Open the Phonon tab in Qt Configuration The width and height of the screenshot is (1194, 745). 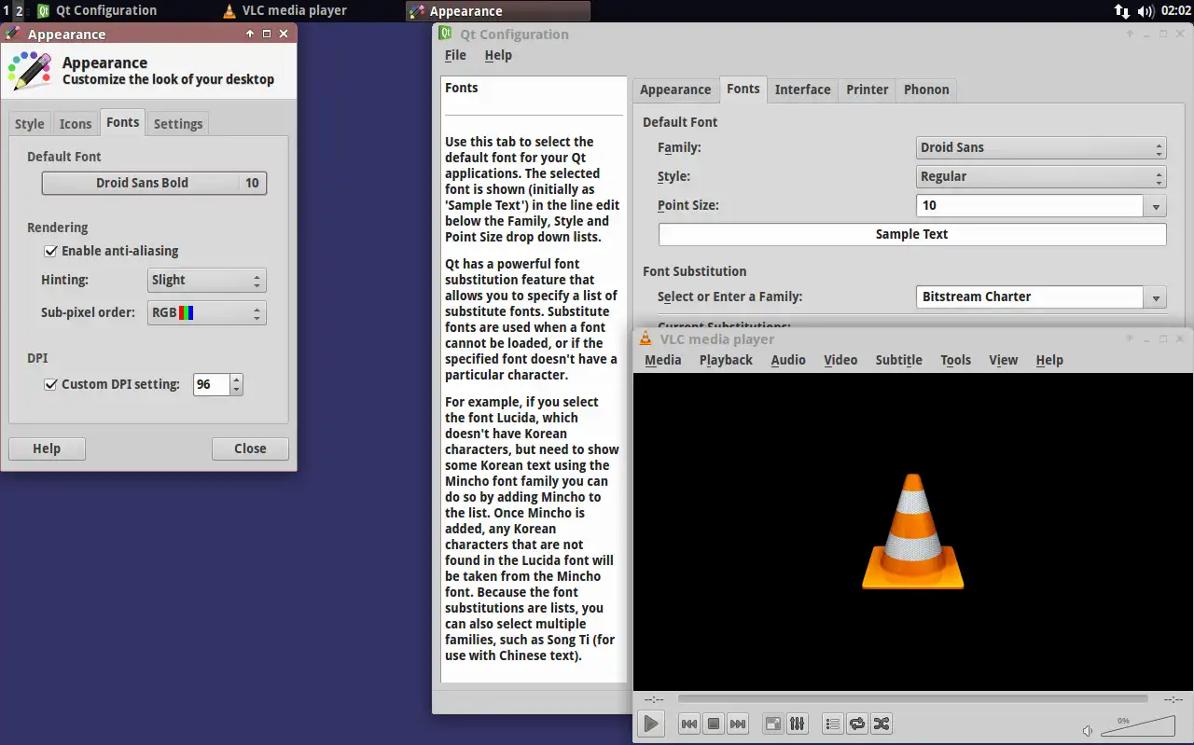pyautogui.click(x=926, y=90)
